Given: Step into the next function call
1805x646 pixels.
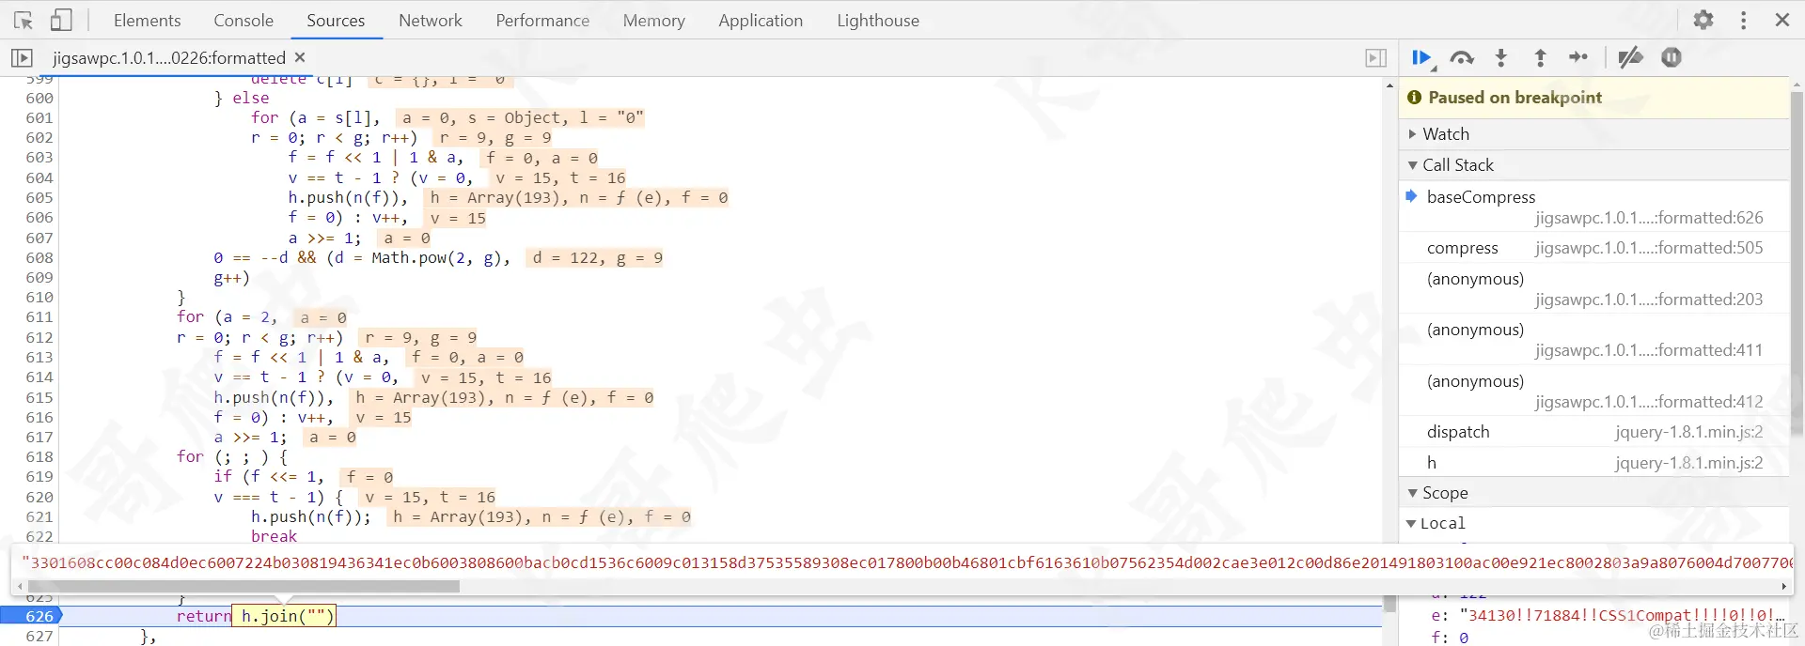Looking at the screenshot, I should click(1501, 58).
